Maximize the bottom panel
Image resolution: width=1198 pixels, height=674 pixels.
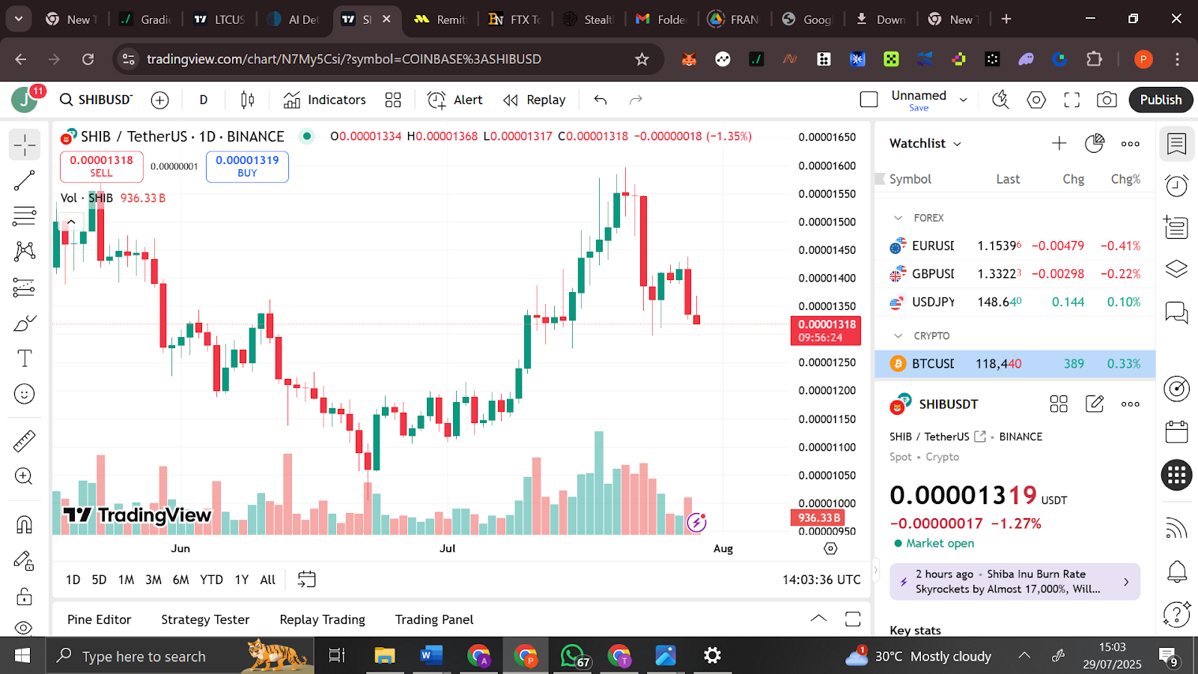click(x=853, y=619)
